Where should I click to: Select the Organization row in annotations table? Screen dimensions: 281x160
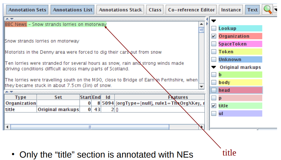pyautogui.click(x=20, y=103)
